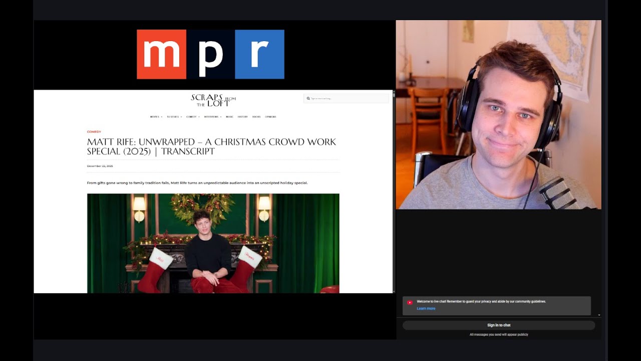The height and width of the screenshot is (361, 641).
Task: Expand the Comedy menu dropdown
Action: [x=193, y=117]
